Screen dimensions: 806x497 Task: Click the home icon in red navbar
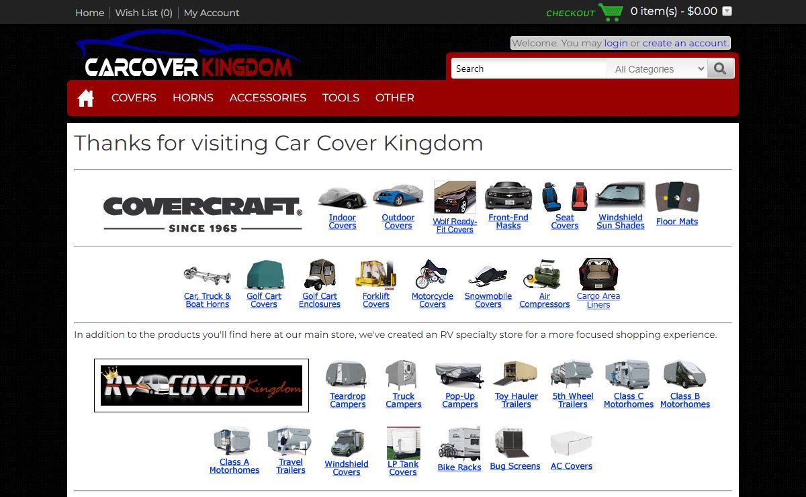(86, 98)
